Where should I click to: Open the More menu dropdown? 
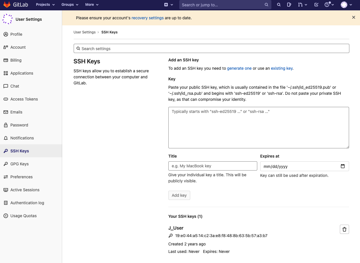(x=92, y=5)
